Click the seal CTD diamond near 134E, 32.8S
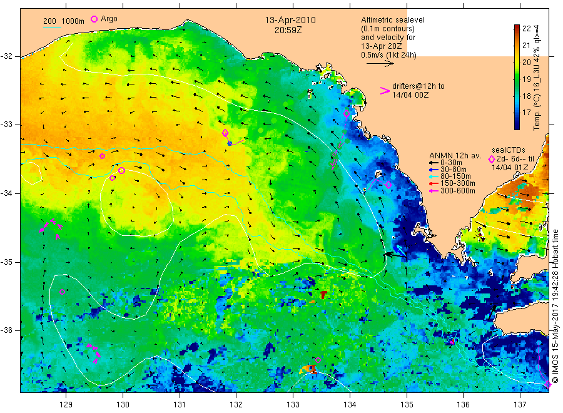 (347, 113)
